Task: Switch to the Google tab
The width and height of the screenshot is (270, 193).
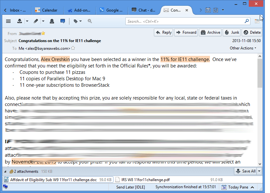Action: click(x=112, y=10)
